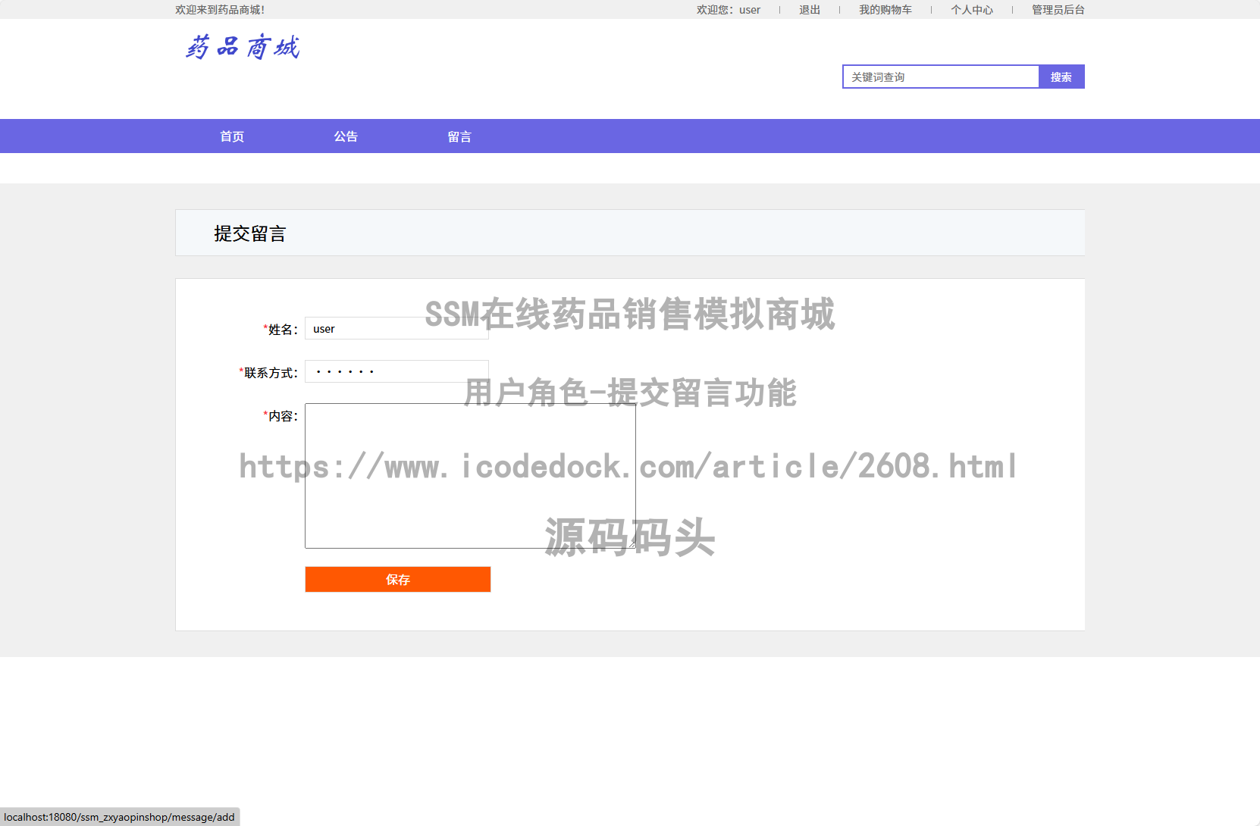
Task: Select the 留言 message tab
Action: (x=459, y=136)
